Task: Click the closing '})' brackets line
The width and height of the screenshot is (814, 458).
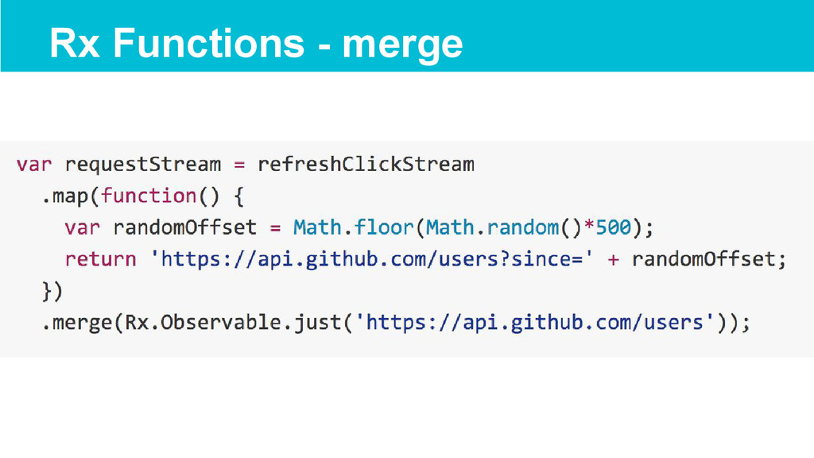Action: (52, 291)
